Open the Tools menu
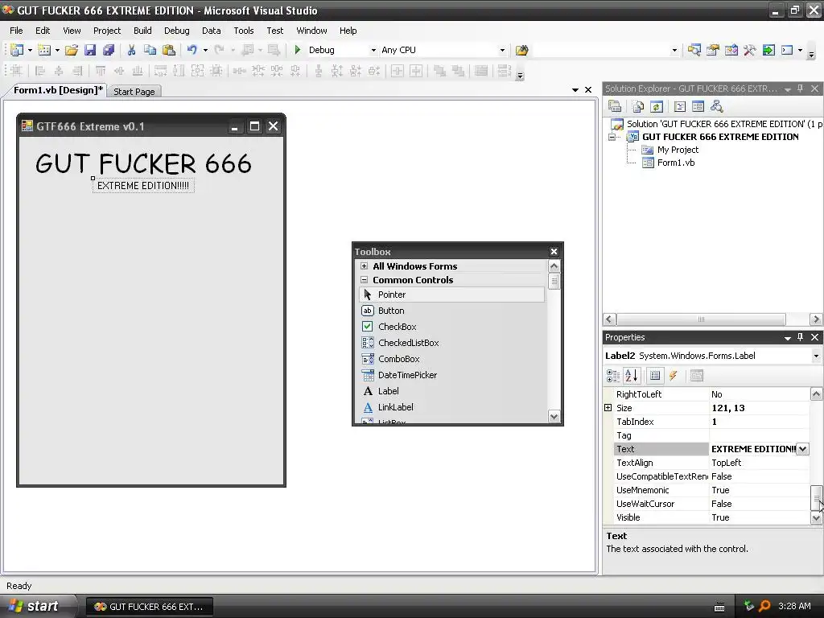 tap(243, 31)
